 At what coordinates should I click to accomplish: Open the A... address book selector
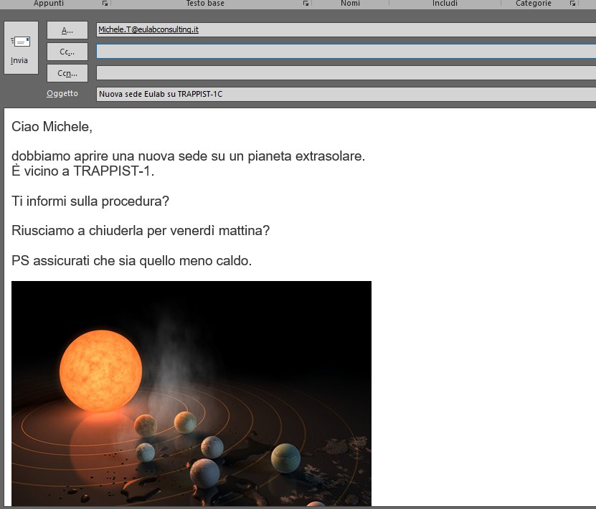click(67, 29)
